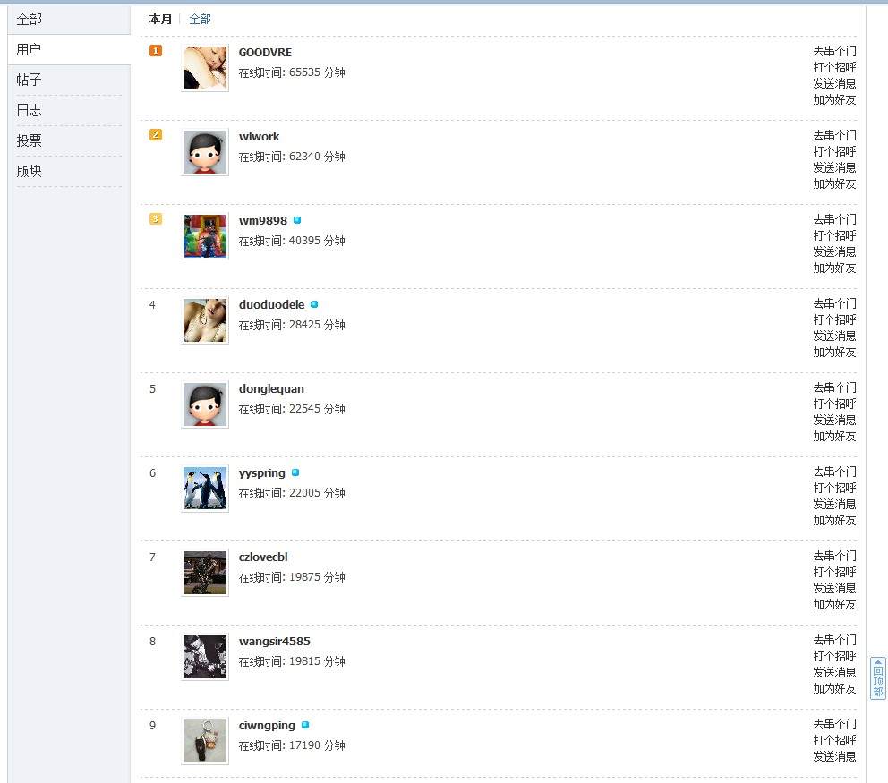Click 发送消息 for czlovecbl

coord(835,588)
